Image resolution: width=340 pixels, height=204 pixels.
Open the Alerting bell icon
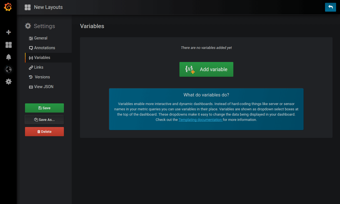point(9,57)
